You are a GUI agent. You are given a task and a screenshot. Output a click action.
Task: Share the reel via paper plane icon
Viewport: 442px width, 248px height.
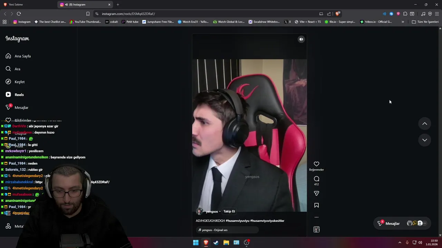316,194
